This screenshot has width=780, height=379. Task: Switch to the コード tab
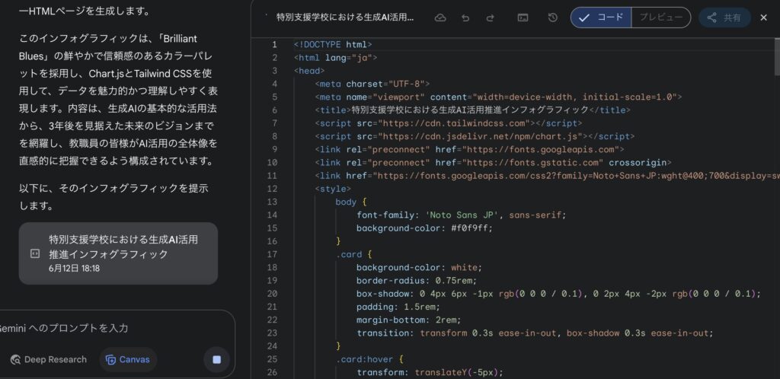pyautogui.click(x=601, y=18)
